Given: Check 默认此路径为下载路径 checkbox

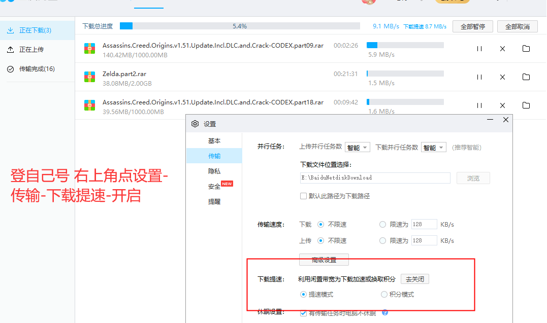Looking at the screenshot, I should point(304,196).
